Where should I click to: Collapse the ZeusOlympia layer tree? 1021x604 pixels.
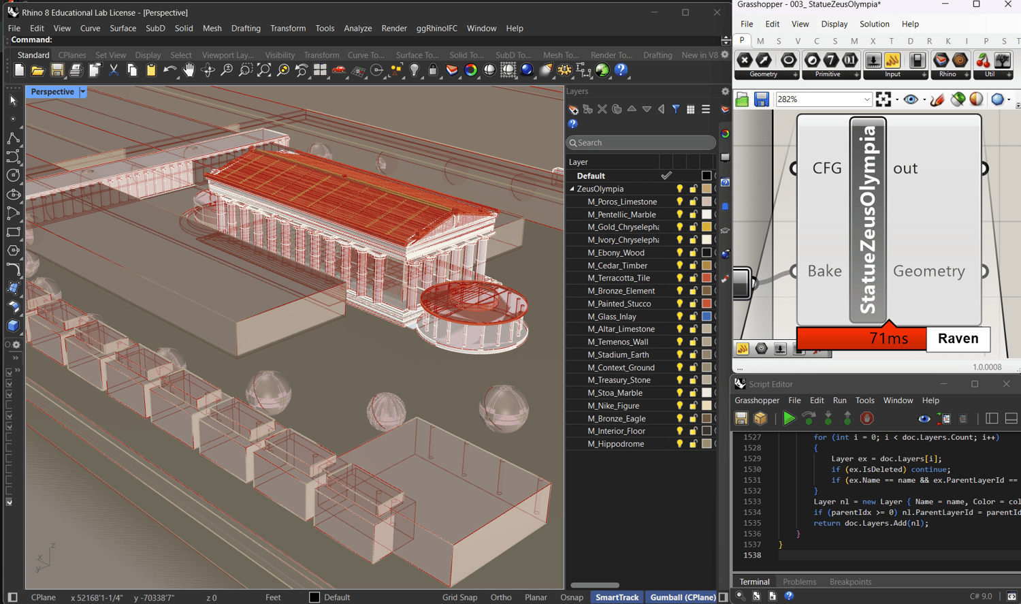pyautogui.click(x=572, y=189)
